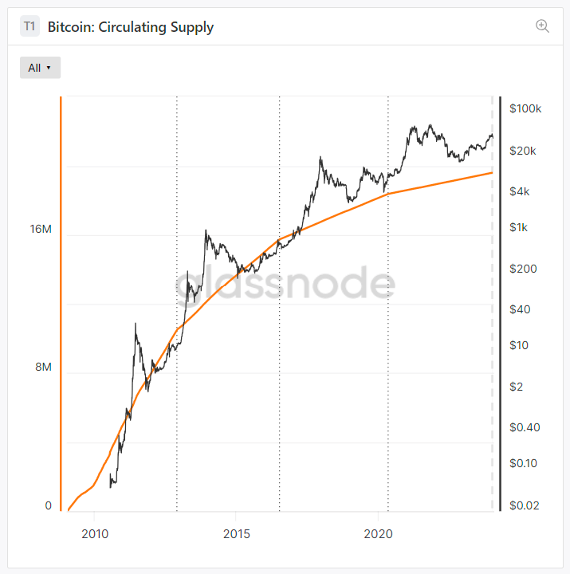Select the 2015 x-axis label
The image size is (570, 574).
click(x=235, y=533)
